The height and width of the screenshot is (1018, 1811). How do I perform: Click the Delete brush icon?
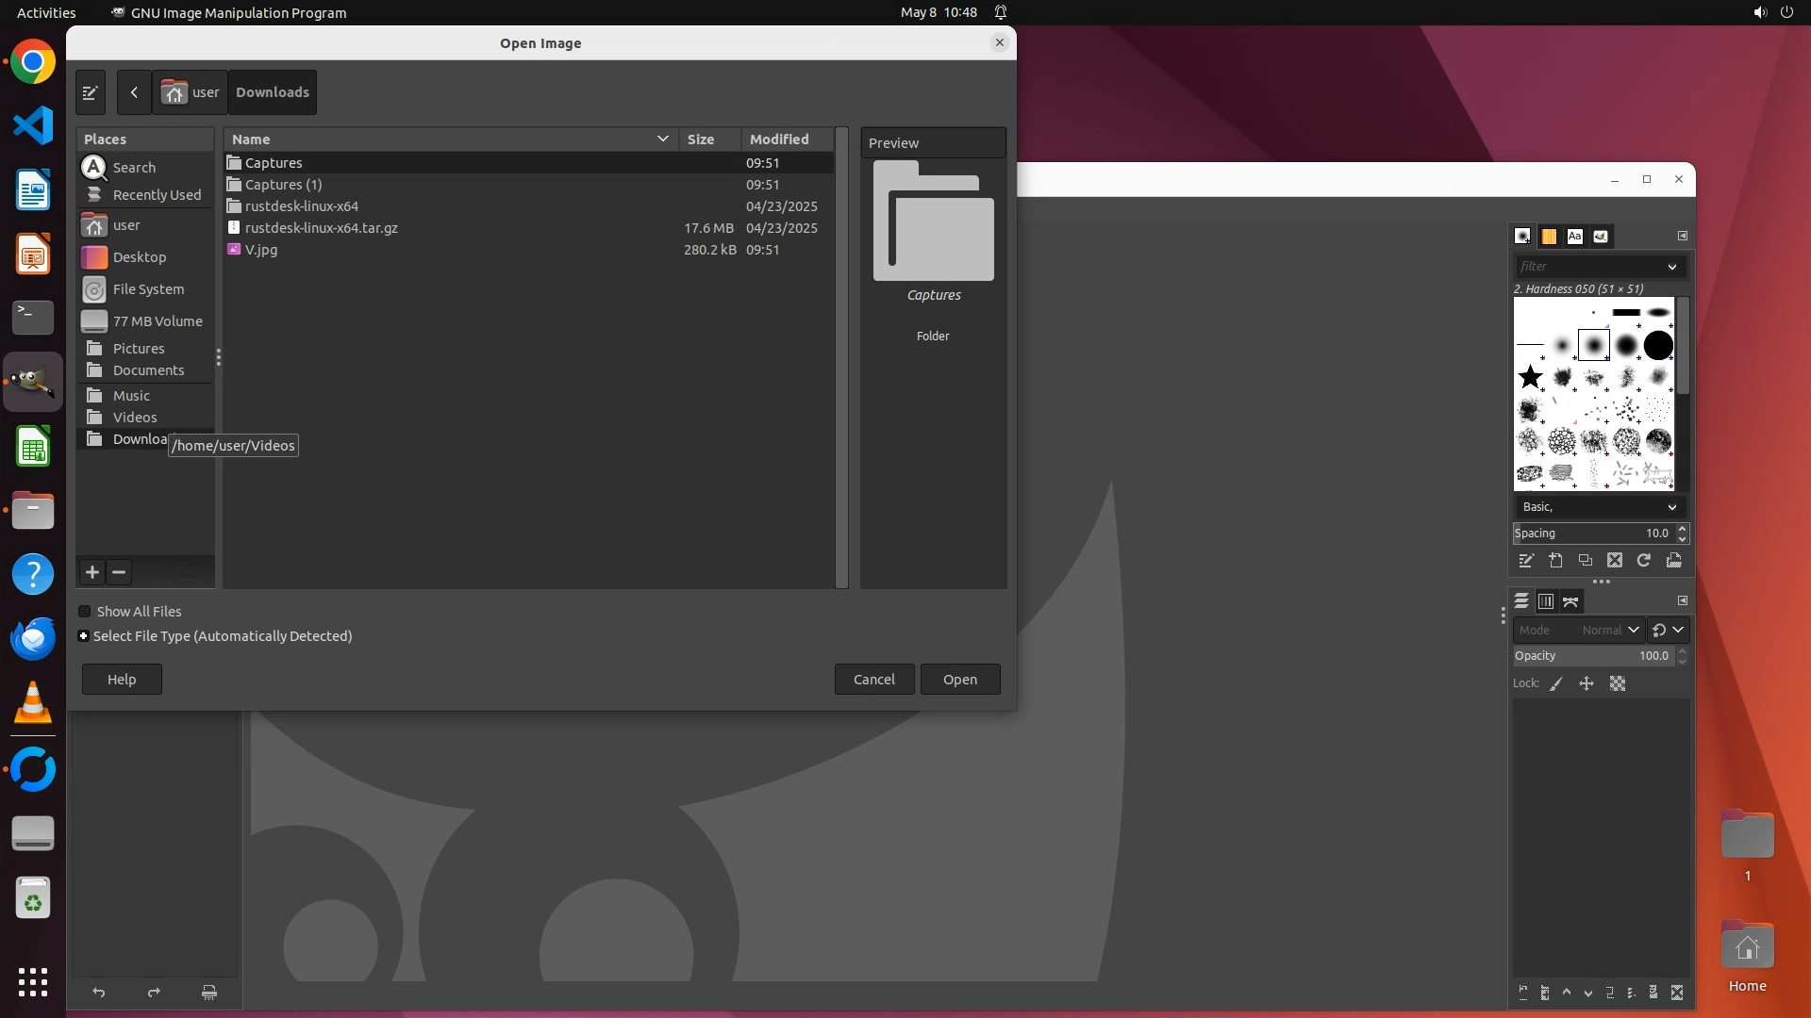click(1615, 561)
